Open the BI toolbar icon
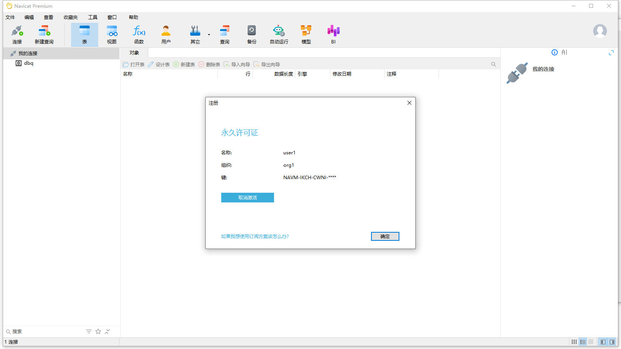 click(333, 35)
